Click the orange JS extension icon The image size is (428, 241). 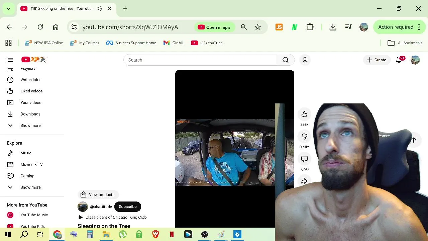click(x=279, y=27)
